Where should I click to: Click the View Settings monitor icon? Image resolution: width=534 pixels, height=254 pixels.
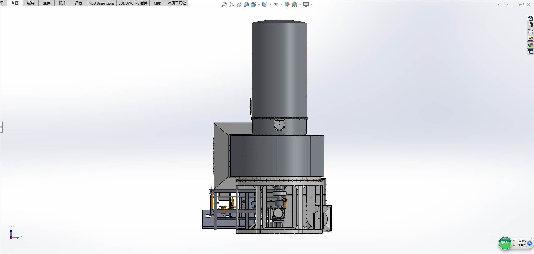pos(306,5)
